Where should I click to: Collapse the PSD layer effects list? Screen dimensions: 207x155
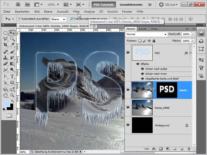coord(190,53)
